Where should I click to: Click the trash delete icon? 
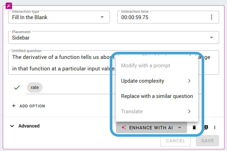194,127
